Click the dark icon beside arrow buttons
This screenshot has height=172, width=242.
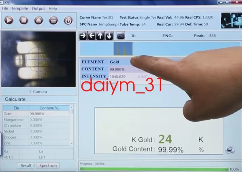pyautogui.click(x=121, y=35)
